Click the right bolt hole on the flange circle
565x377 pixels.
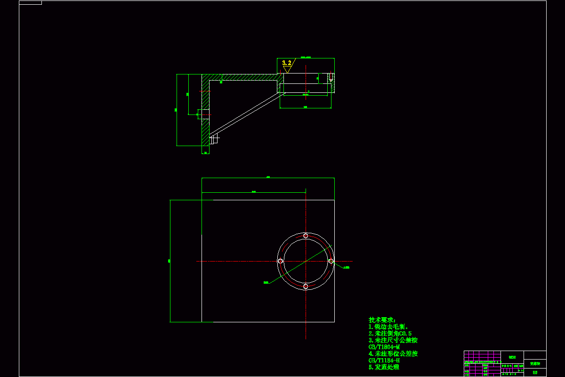click(331, 261)
